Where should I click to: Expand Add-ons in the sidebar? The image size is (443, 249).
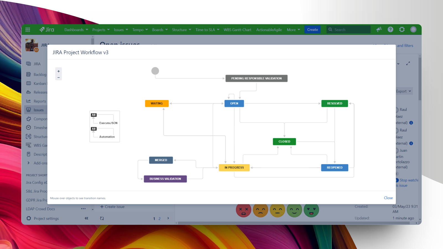pos(29,163)
